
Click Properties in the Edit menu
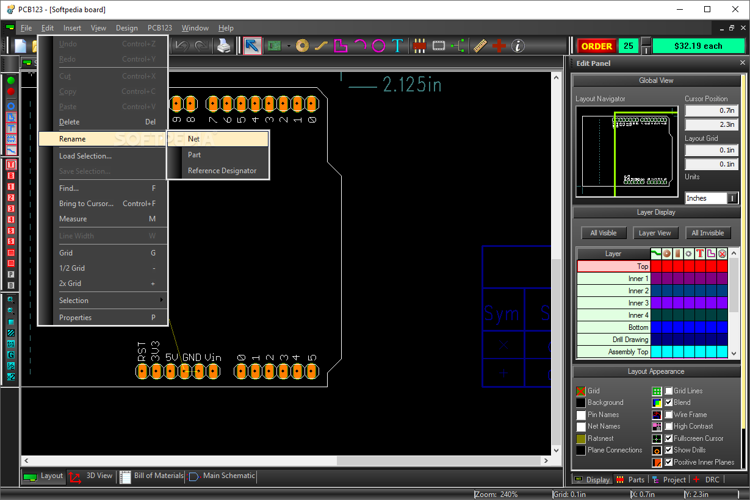pos(103,318)
